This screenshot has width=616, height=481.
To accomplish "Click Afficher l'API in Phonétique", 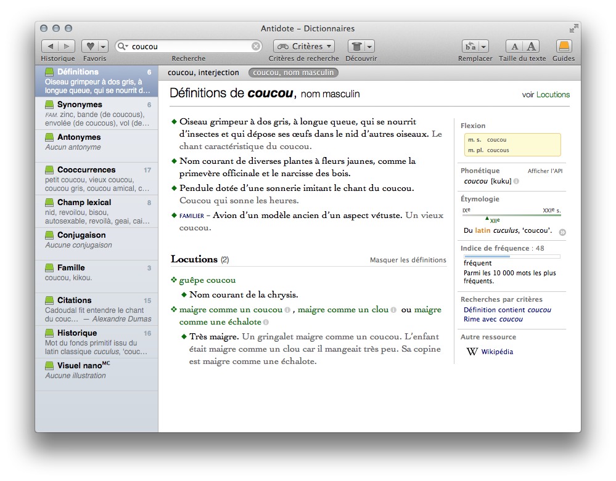I will coord(545,171).
